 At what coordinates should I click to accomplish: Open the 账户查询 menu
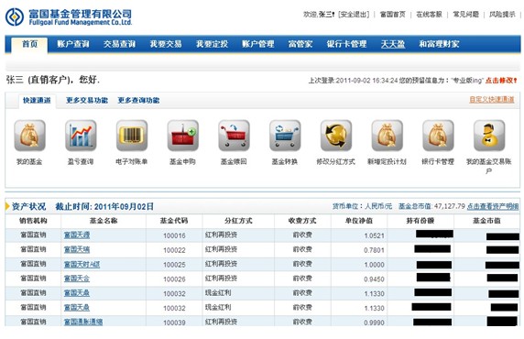pyautogui.click(x=73, y=44)
